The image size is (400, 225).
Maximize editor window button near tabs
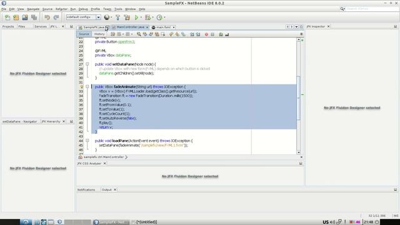[301, 27]
